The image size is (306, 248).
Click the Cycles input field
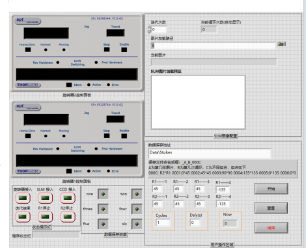click(x=163, y=223)
